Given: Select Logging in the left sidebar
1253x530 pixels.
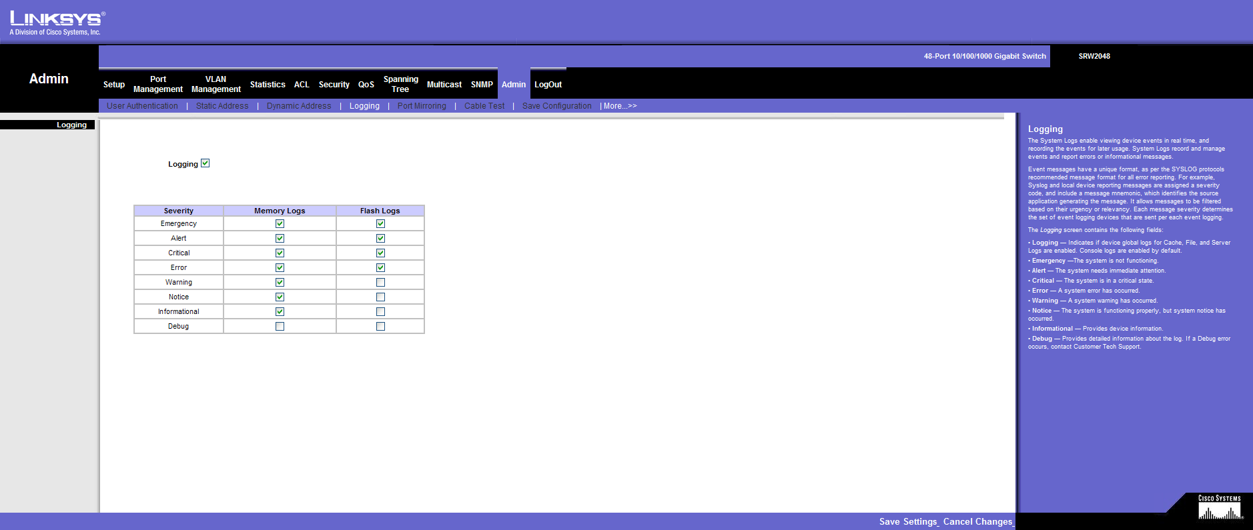Looking at the screenshot, I should tap(71, 125).
